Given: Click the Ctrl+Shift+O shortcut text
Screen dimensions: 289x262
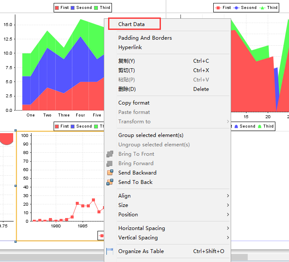Looking at the screenshot, I should pos(209,251).
